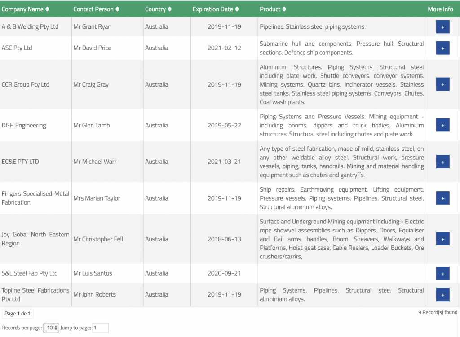The image size is (460, 337).
Task: Expand more info for A & B Welding
Action: click(442, 27)
